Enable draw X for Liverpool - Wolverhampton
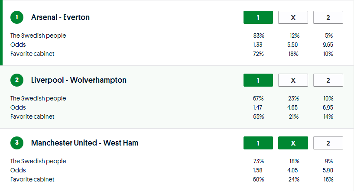The image size is (354, 191). (x=293, y=80)
